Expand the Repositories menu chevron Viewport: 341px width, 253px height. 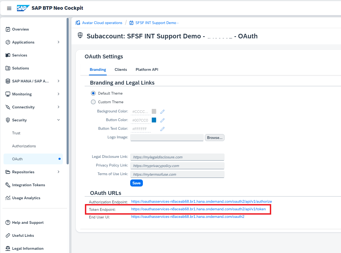58,172
